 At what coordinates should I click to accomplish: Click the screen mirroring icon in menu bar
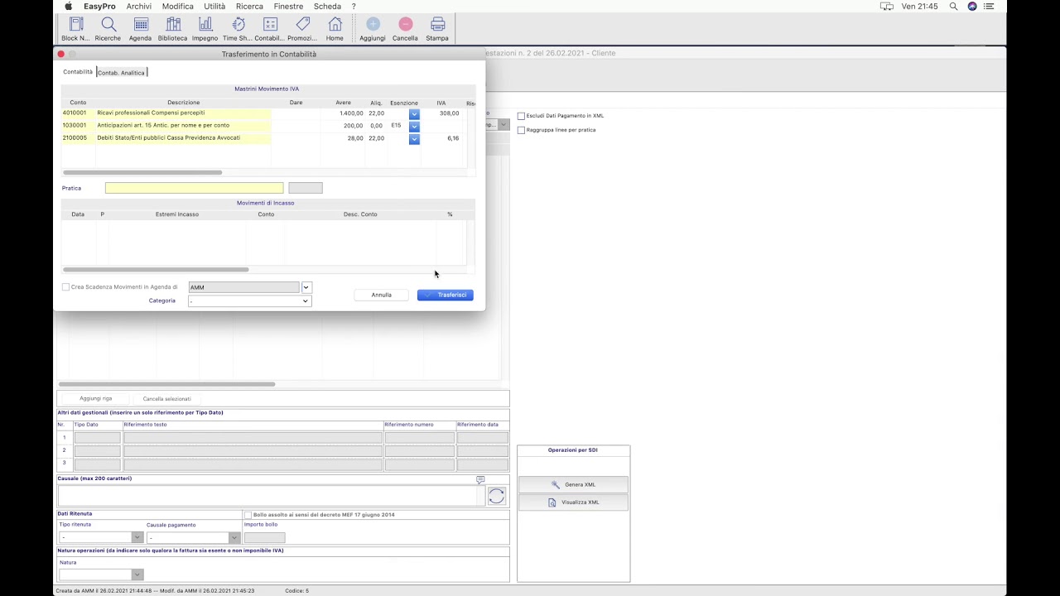pyautogui.click(x=887, y=6)
